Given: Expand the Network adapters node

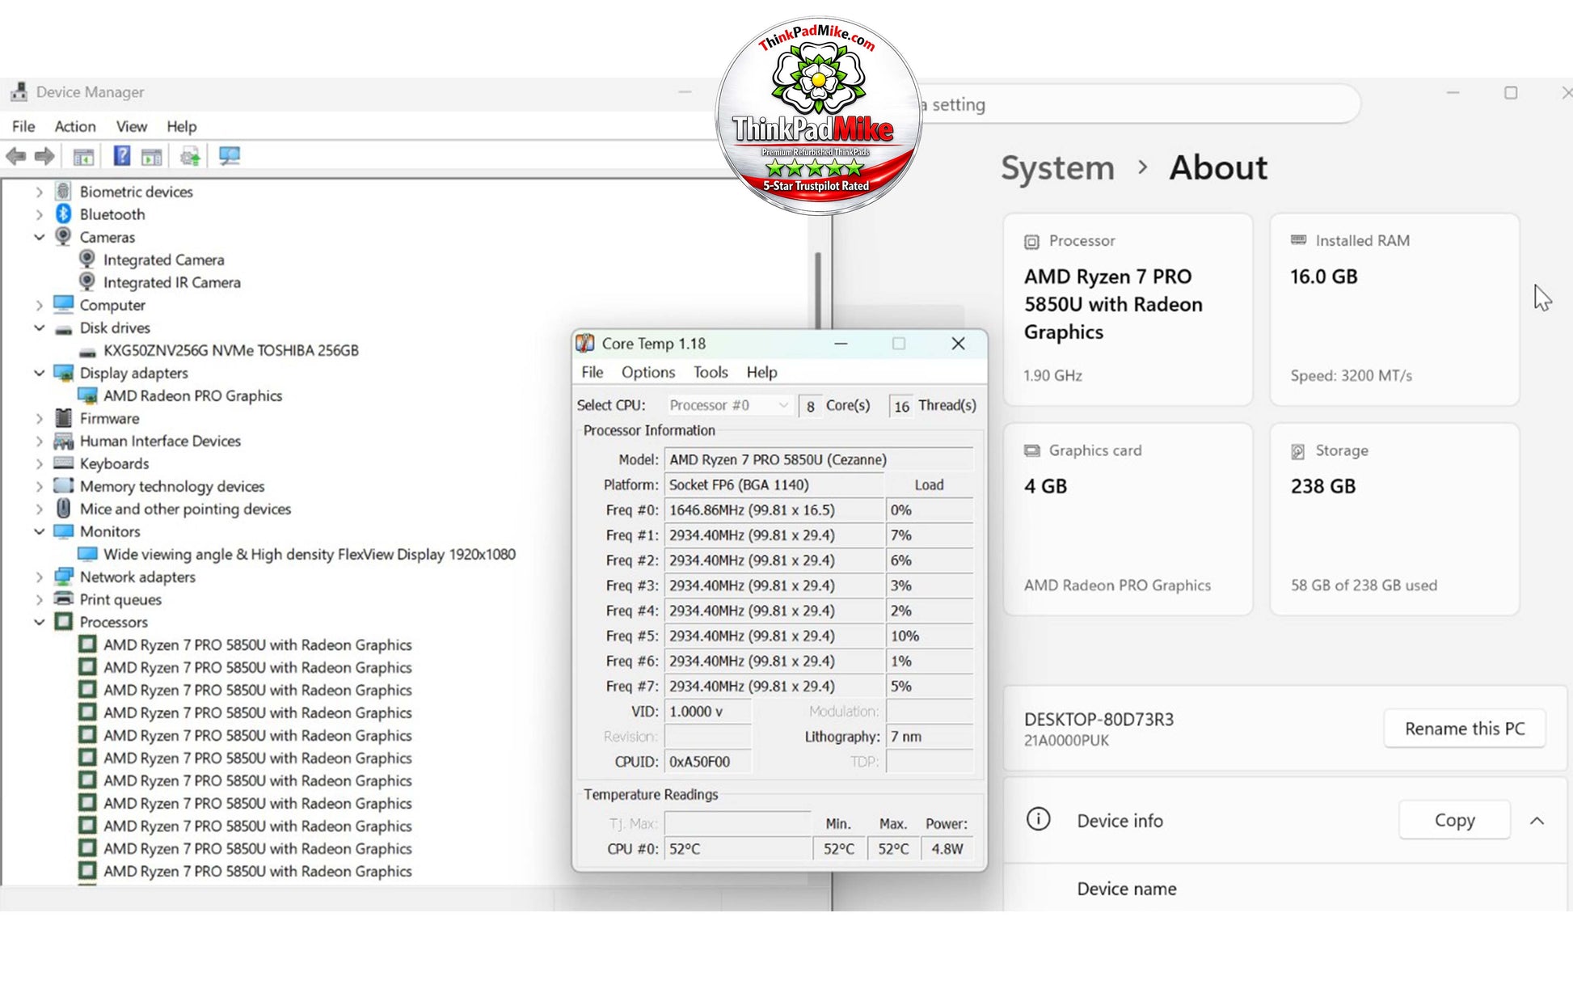Looking at the screenshot, I should 39,577.
